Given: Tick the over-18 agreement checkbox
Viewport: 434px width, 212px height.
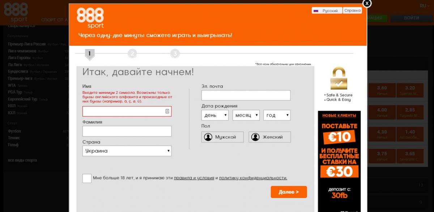Looking at the screenshot, I should pyautogui.click(x=87, y=178).
